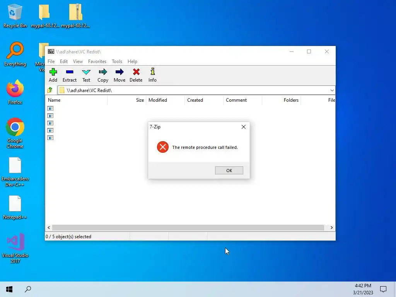This screenshot has height=297, width=396.
Task: Select the third item in file list
Action: click(x=50, y=123)
